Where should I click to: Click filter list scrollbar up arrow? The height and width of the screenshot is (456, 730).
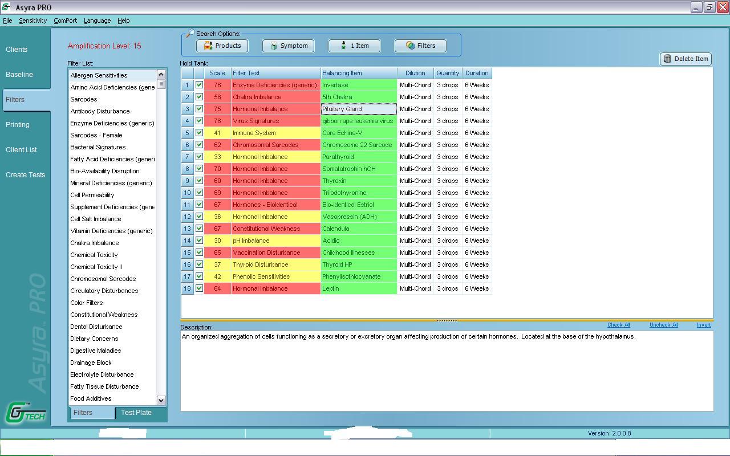[161, 74]
